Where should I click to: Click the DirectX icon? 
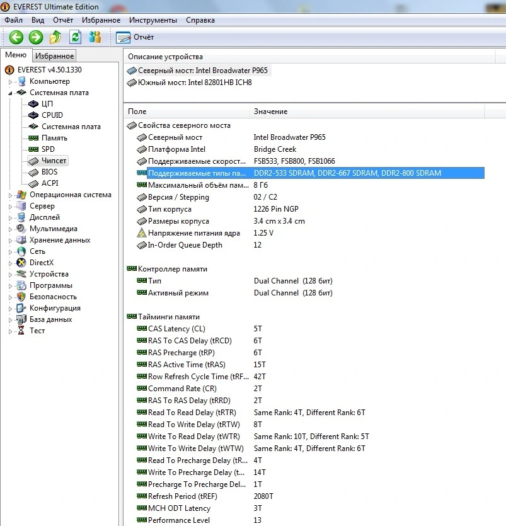pos(21,263)
